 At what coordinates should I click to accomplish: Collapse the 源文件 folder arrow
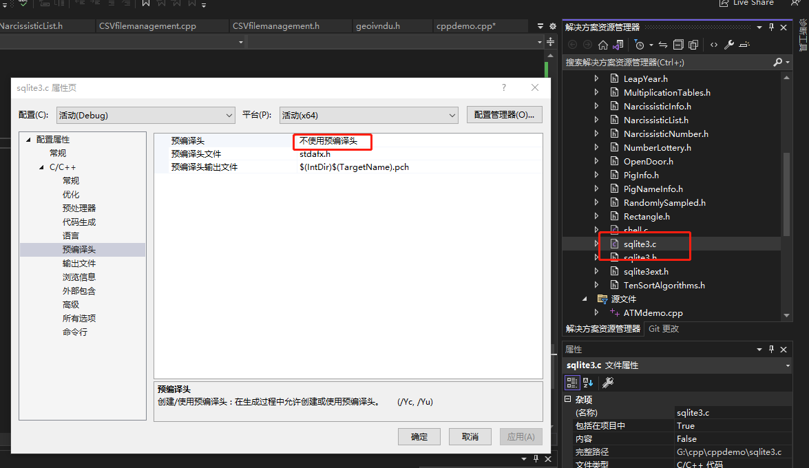(585, 299)
